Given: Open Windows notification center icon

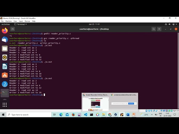Looking at the screenshot, I should click(x=175, y=115).
